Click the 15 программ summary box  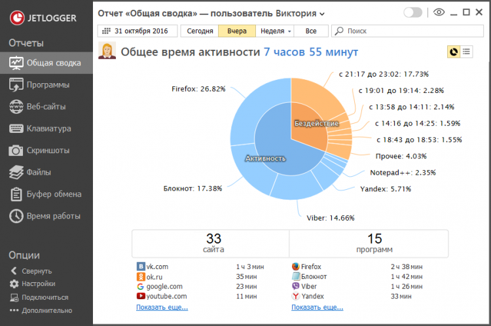(369, 244)
